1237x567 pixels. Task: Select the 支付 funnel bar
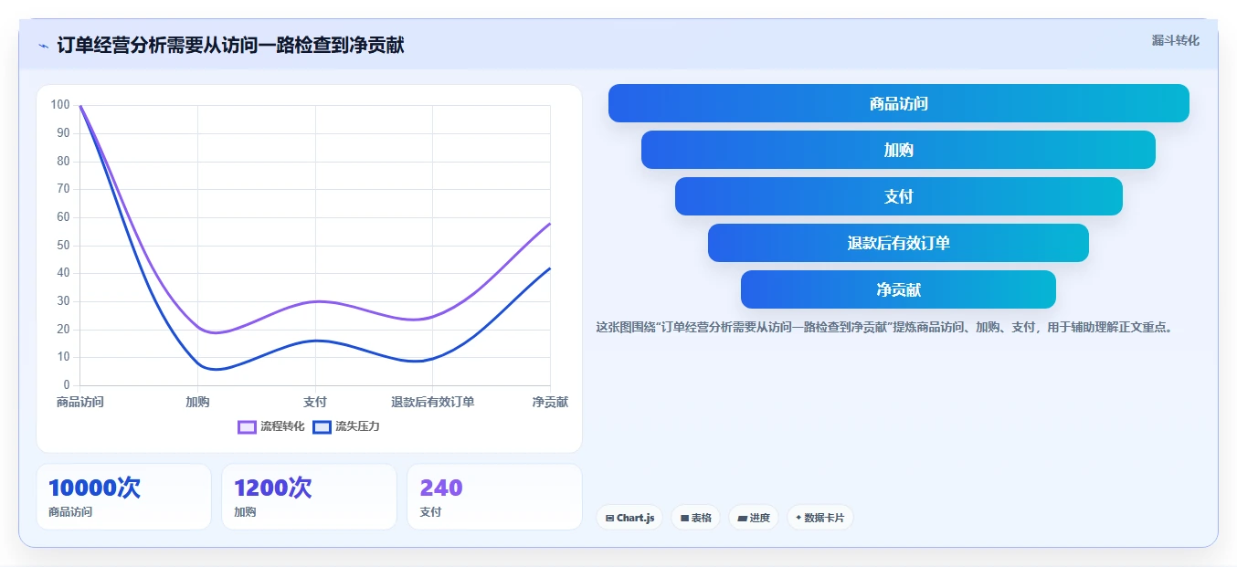tap(899, 196)
